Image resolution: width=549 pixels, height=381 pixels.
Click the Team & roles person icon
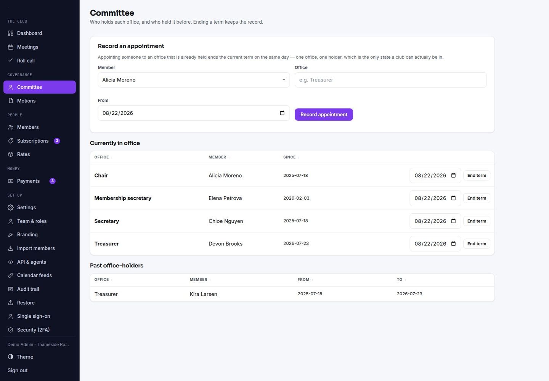click(x=11, y=221)
